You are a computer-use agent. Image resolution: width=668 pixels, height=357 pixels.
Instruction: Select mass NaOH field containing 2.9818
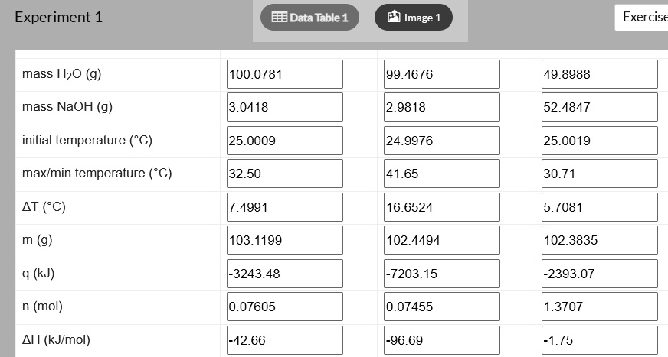(442, 107)
